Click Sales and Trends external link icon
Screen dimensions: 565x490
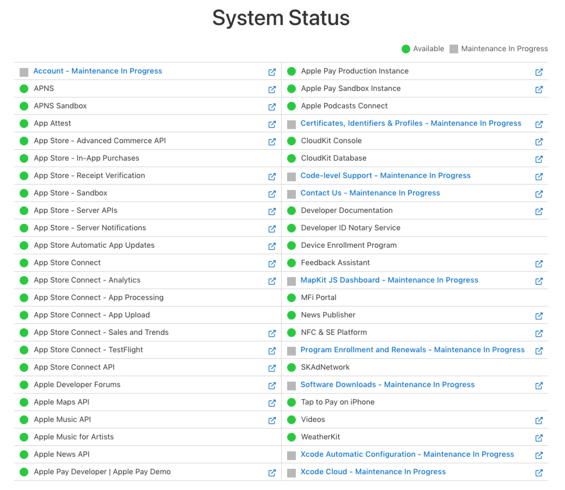click(272, 333)
